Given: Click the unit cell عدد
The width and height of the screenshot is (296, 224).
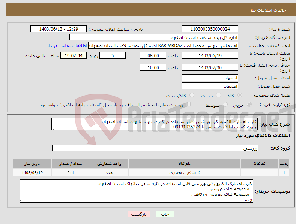Looking at the screenshot, I should (x=109, y=173).
